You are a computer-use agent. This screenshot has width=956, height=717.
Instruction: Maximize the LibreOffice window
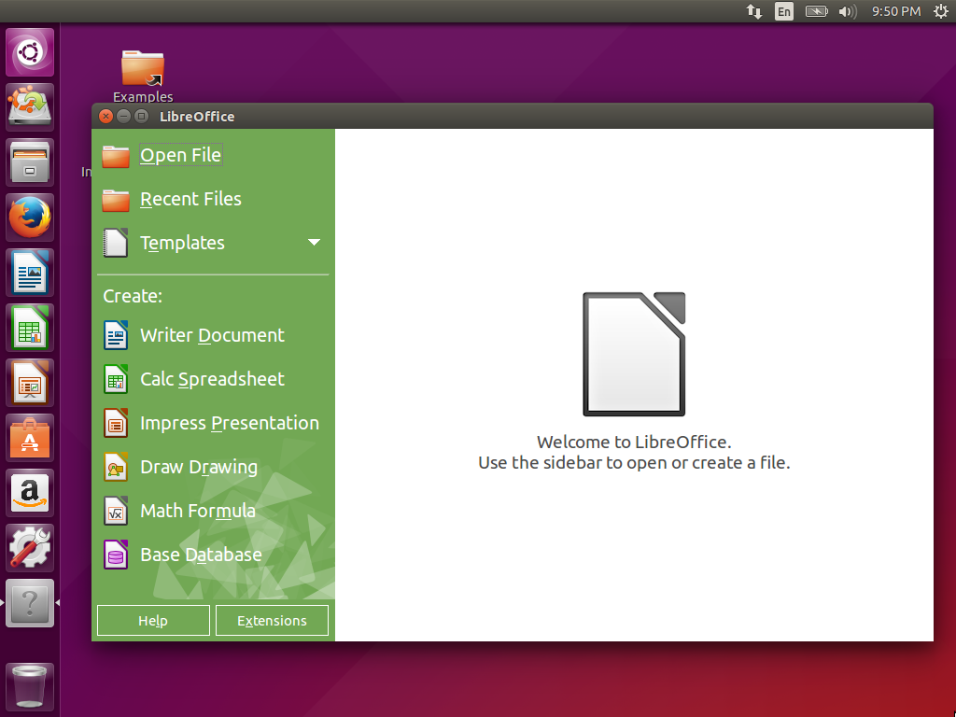142,116
